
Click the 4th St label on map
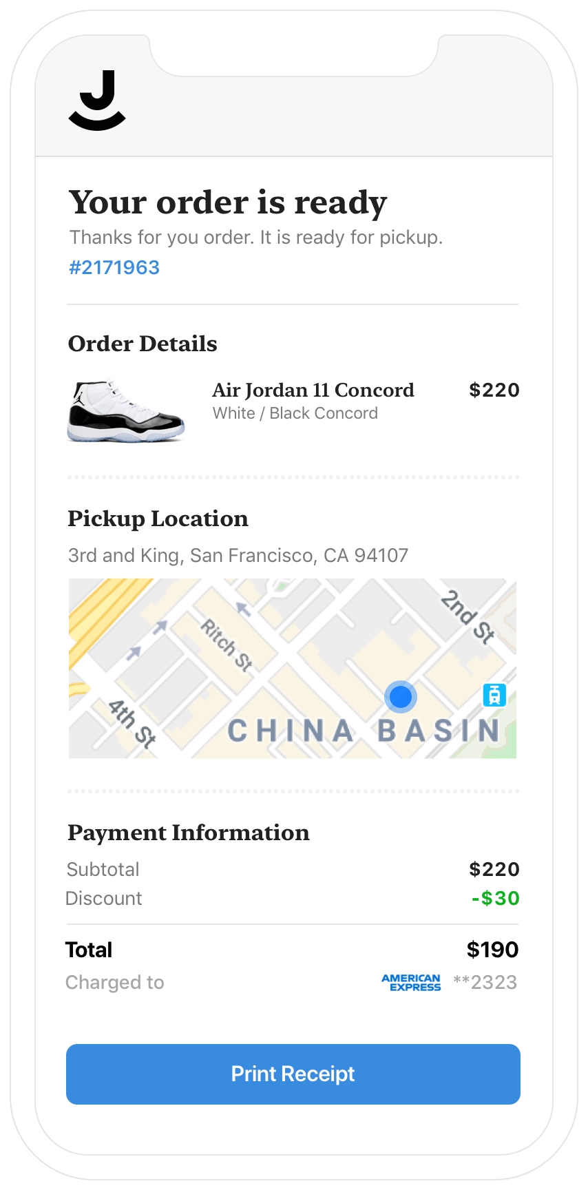[x=132, y=722]
